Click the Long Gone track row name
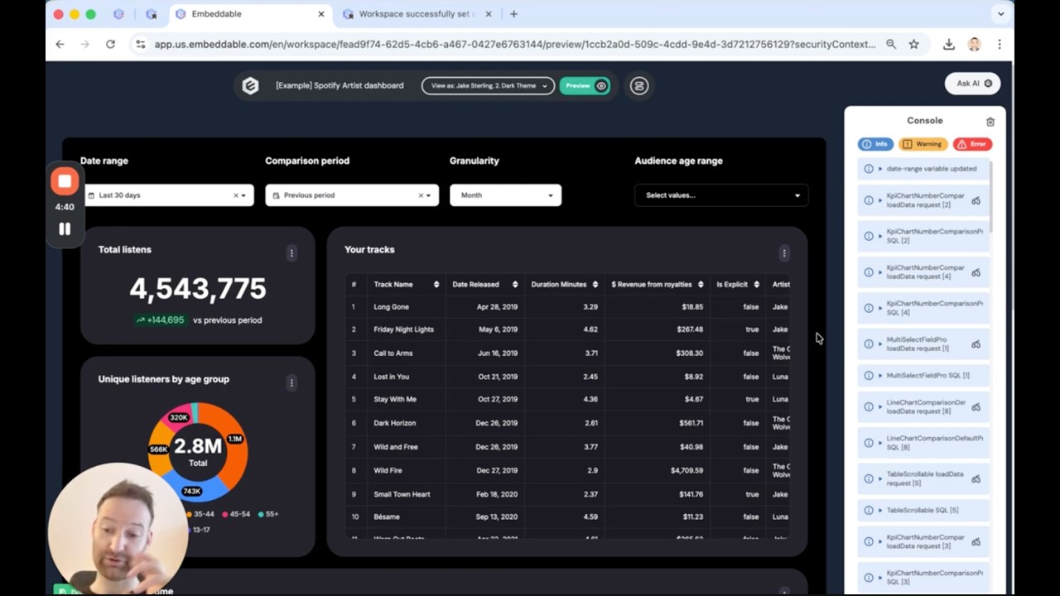 (x=391, y=307)
